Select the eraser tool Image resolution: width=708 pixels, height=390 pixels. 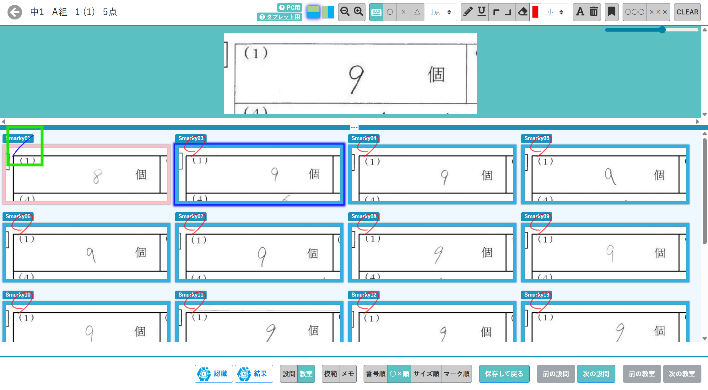522,12
